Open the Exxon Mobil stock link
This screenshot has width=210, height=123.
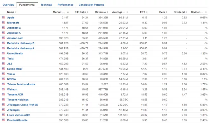tap(15, 69)
